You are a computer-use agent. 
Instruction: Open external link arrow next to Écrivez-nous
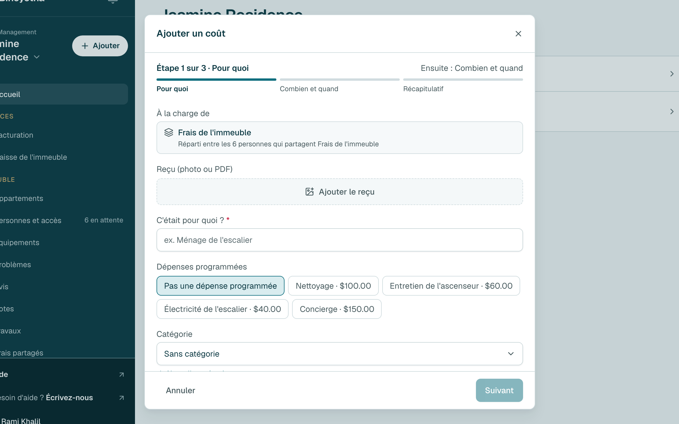(x=122, y=398)
